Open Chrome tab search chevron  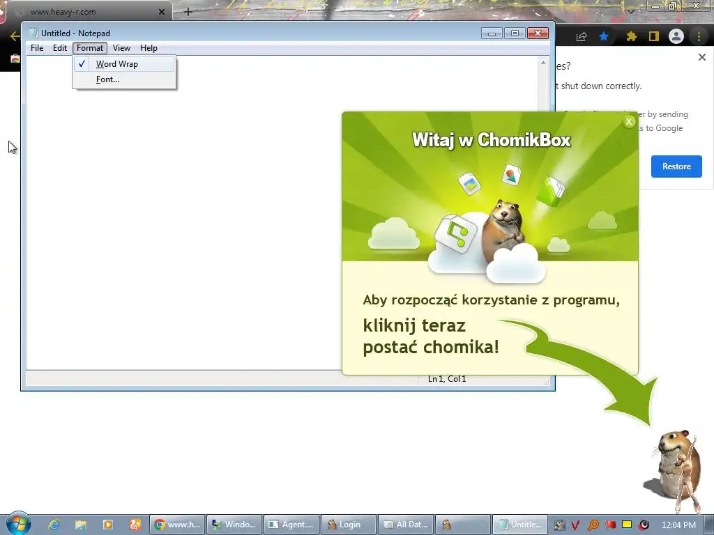click(x=630, y=11)
